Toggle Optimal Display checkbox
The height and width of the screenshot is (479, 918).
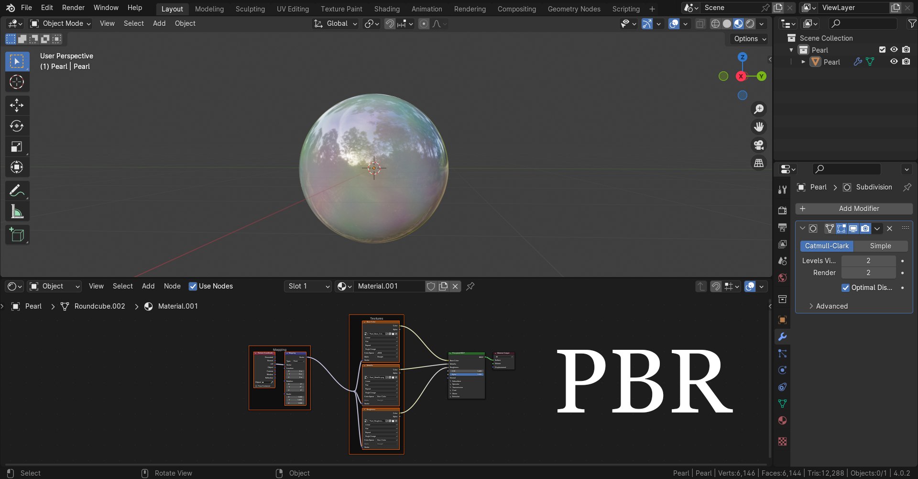(845, 288)
